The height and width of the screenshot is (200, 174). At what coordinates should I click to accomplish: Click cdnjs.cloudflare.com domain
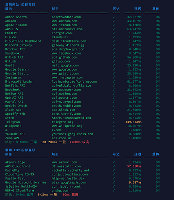click(70, 174)
